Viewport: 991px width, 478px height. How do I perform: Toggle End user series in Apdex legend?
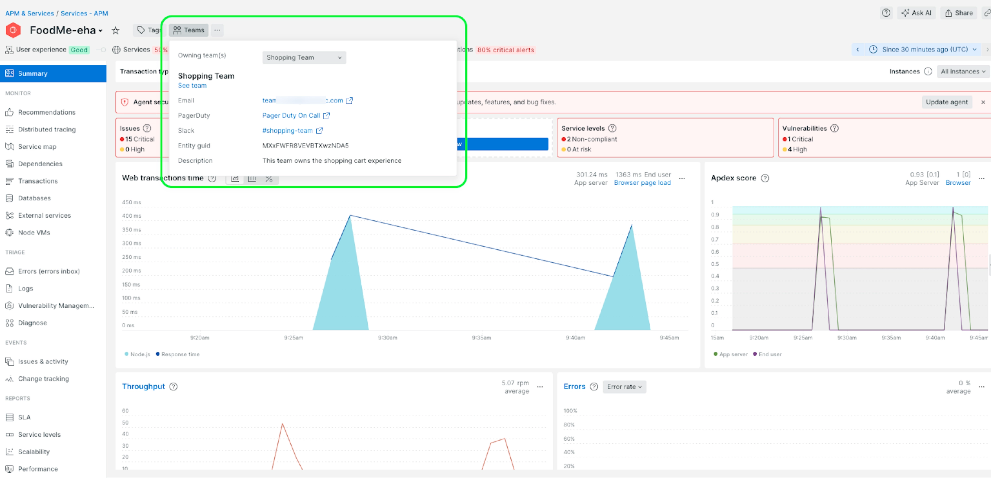767,354
